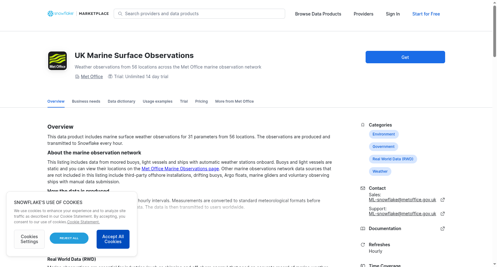
Task: Click the scrollbar up arrow
Action: pos(495,2)
